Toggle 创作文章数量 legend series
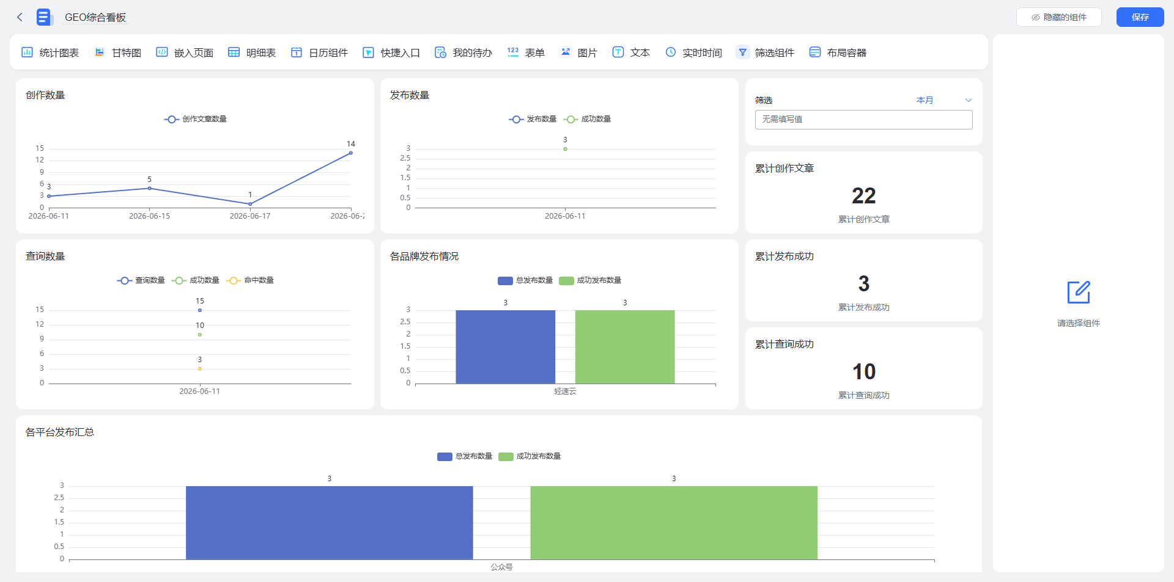This screenshot has height=582, width=1174. click(196, 119)
